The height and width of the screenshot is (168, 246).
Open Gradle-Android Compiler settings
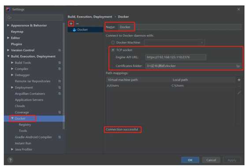[33, 137]
